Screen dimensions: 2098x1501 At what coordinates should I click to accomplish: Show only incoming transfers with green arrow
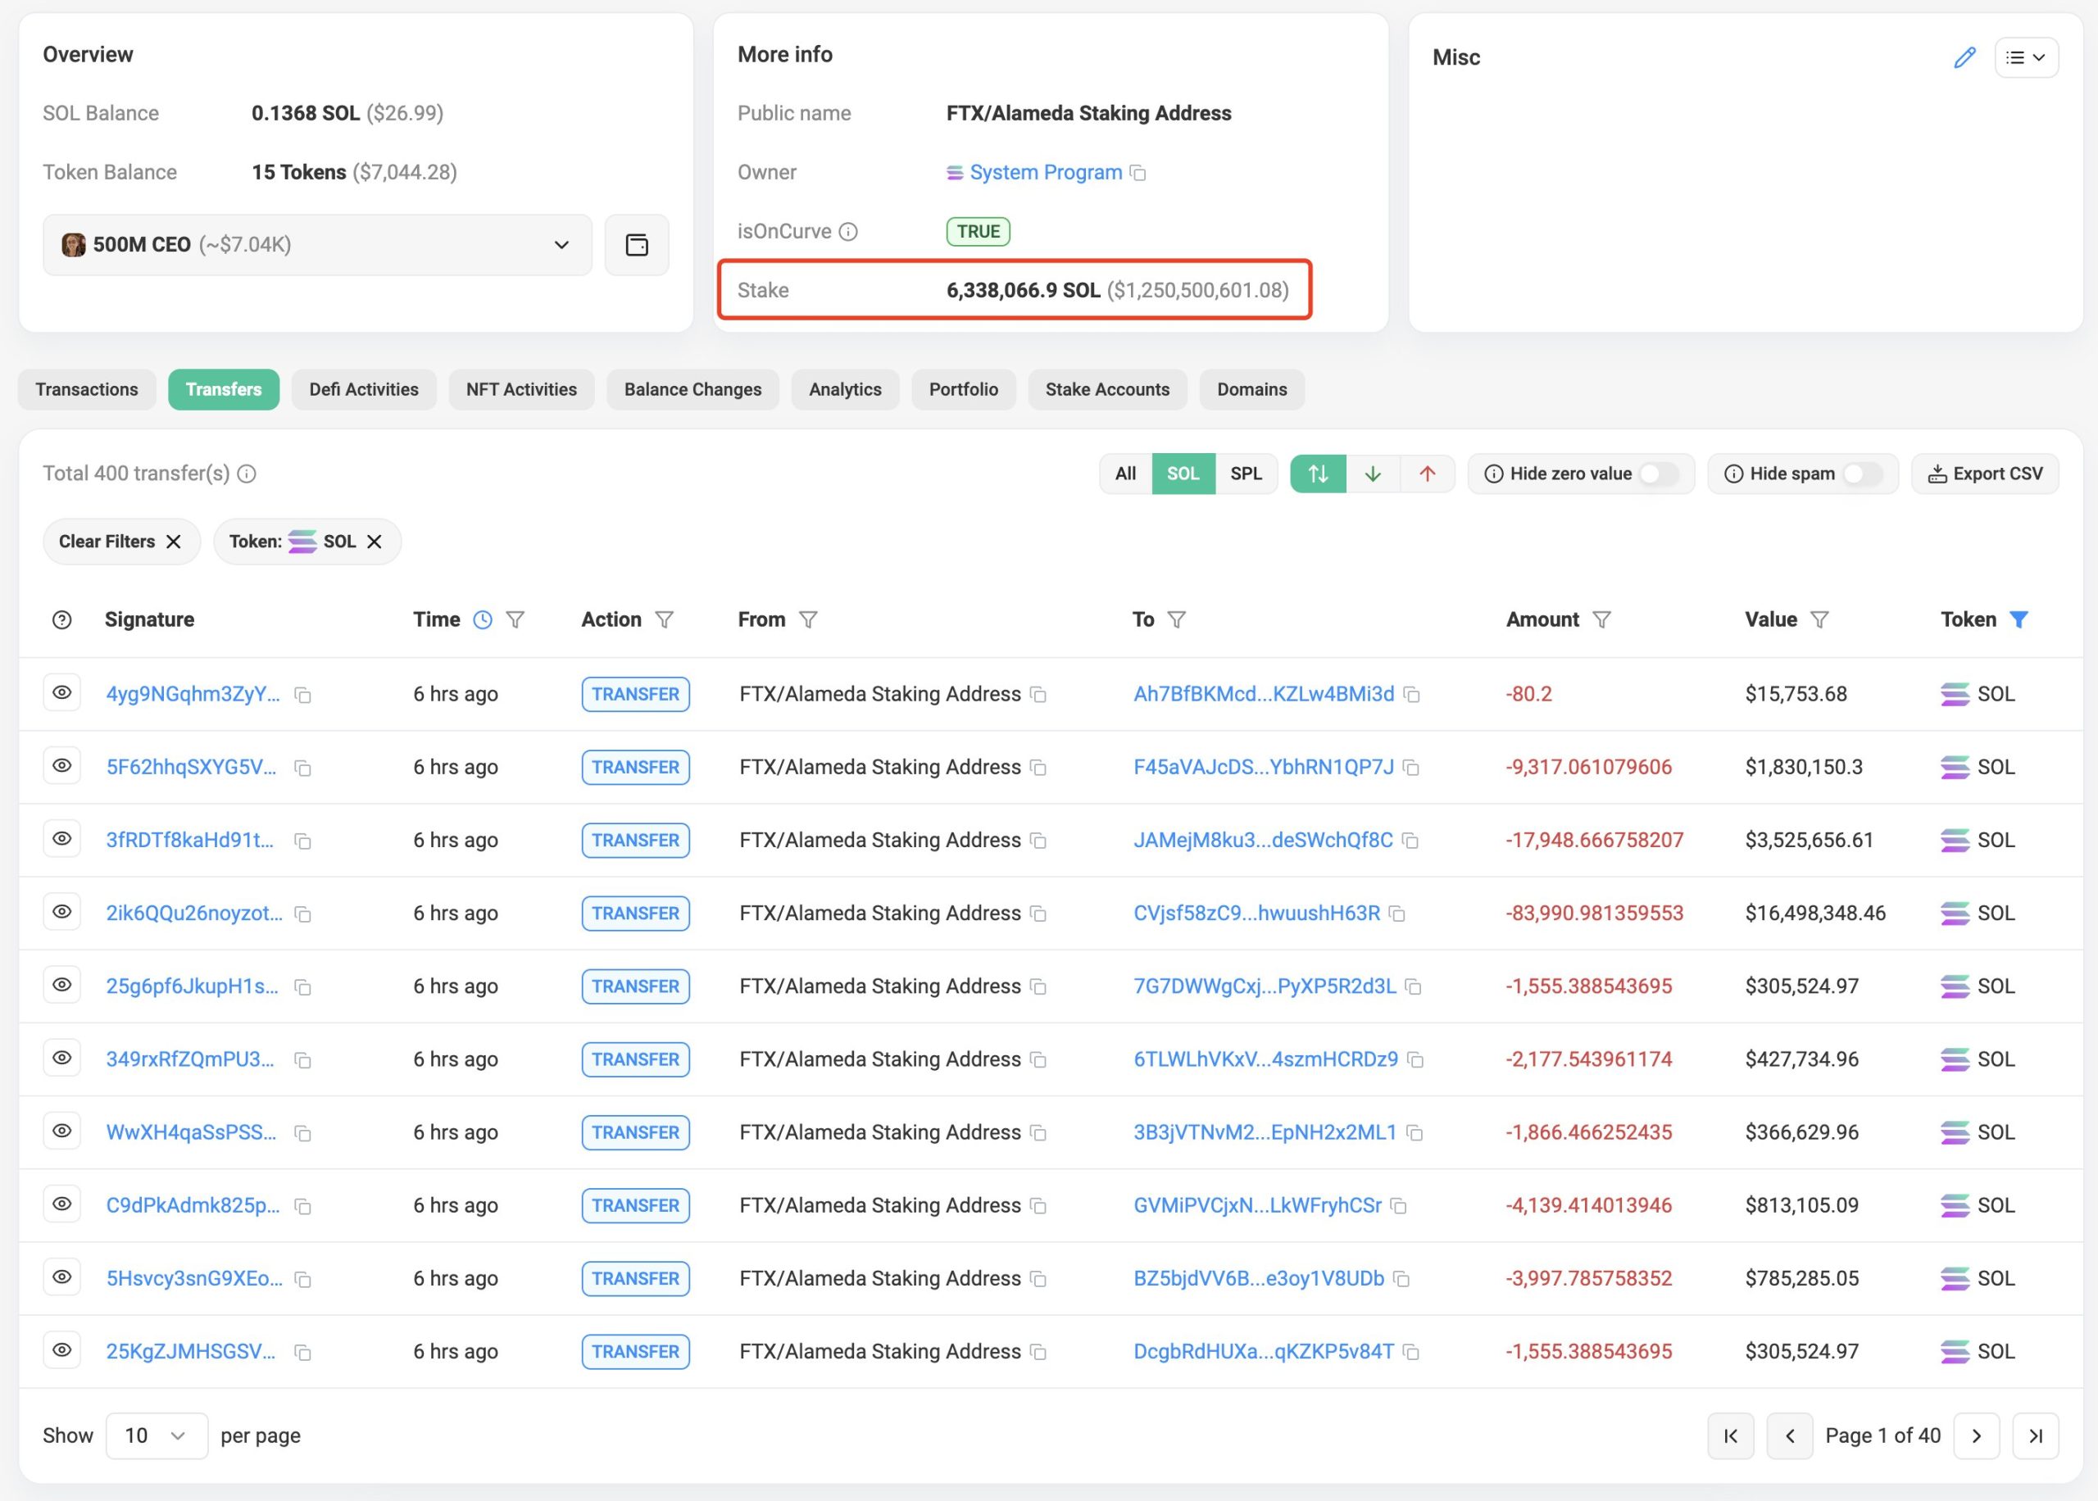[1373, 474]
